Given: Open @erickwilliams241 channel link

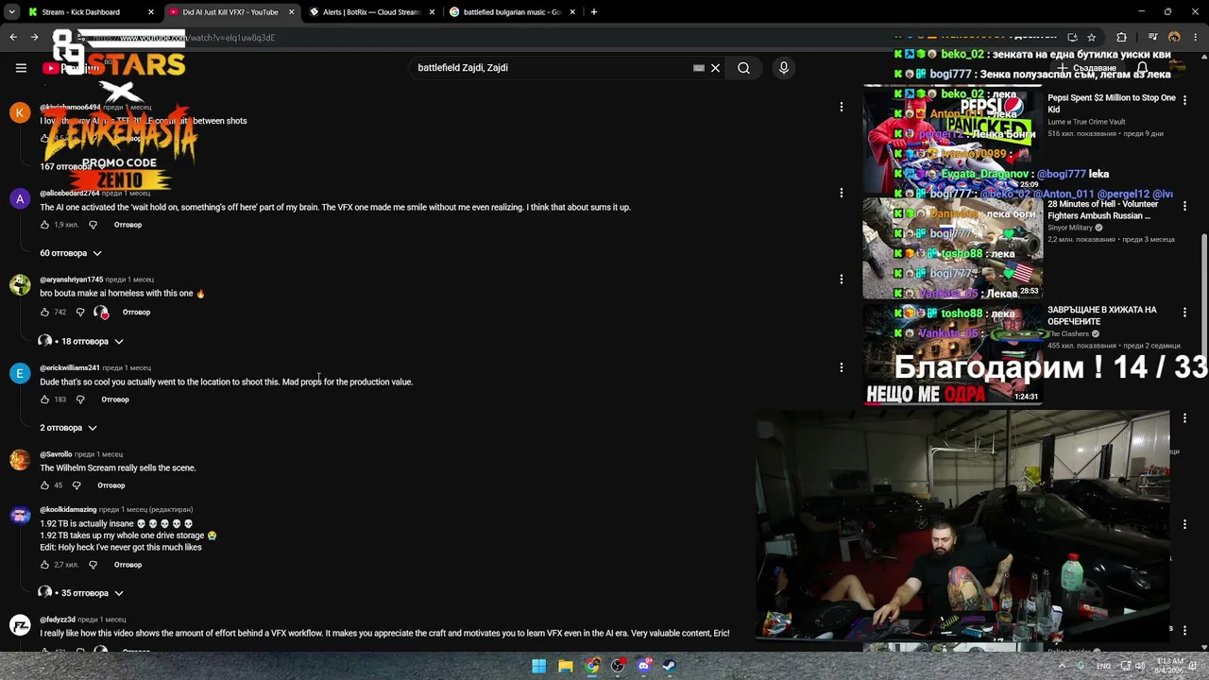Looking at the screenshot, I should click(x=69, y=367).
